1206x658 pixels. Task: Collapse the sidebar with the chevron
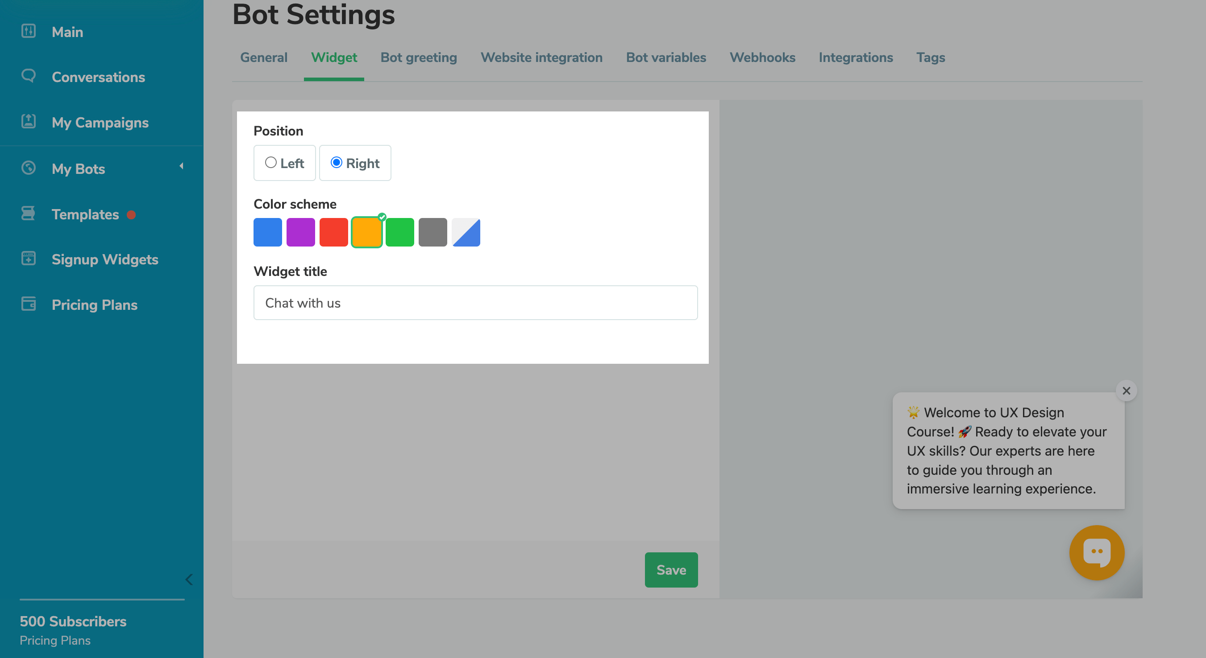tap(189, 580)
